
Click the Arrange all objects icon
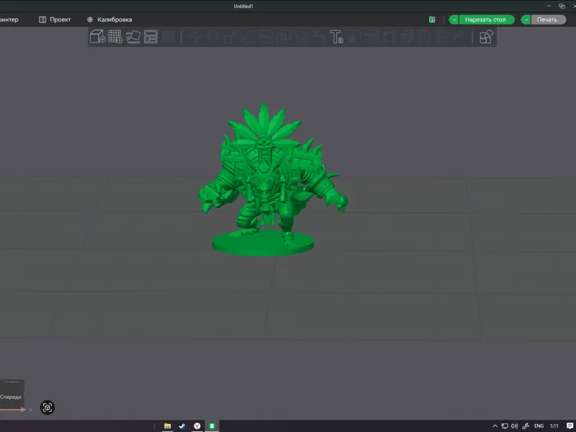click(150, 37)
